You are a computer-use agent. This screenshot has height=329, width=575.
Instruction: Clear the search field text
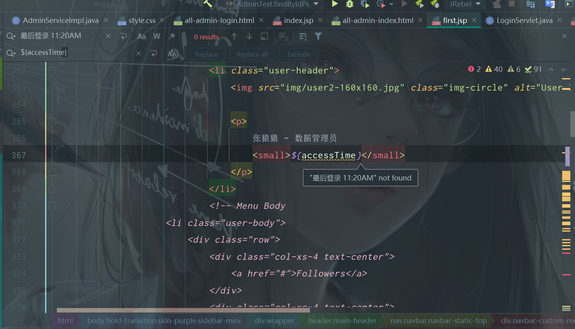tap(108, 36)
